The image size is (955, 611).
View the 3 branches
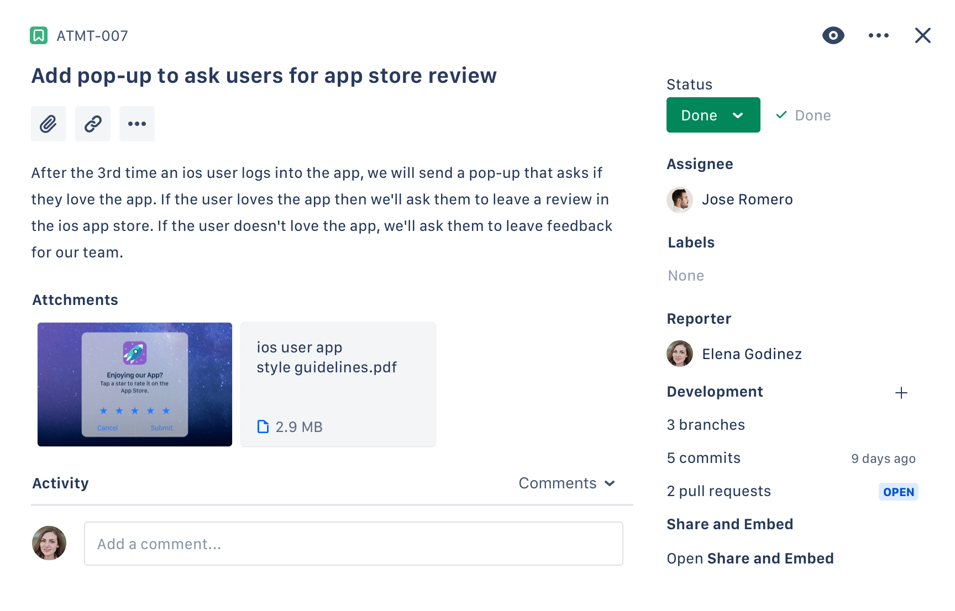706,424
